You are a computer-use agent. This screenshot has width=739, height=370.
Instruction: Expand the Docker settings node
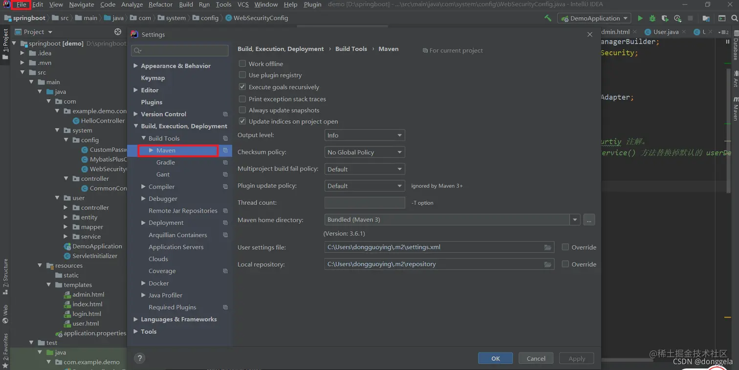(x=143, y=283)
